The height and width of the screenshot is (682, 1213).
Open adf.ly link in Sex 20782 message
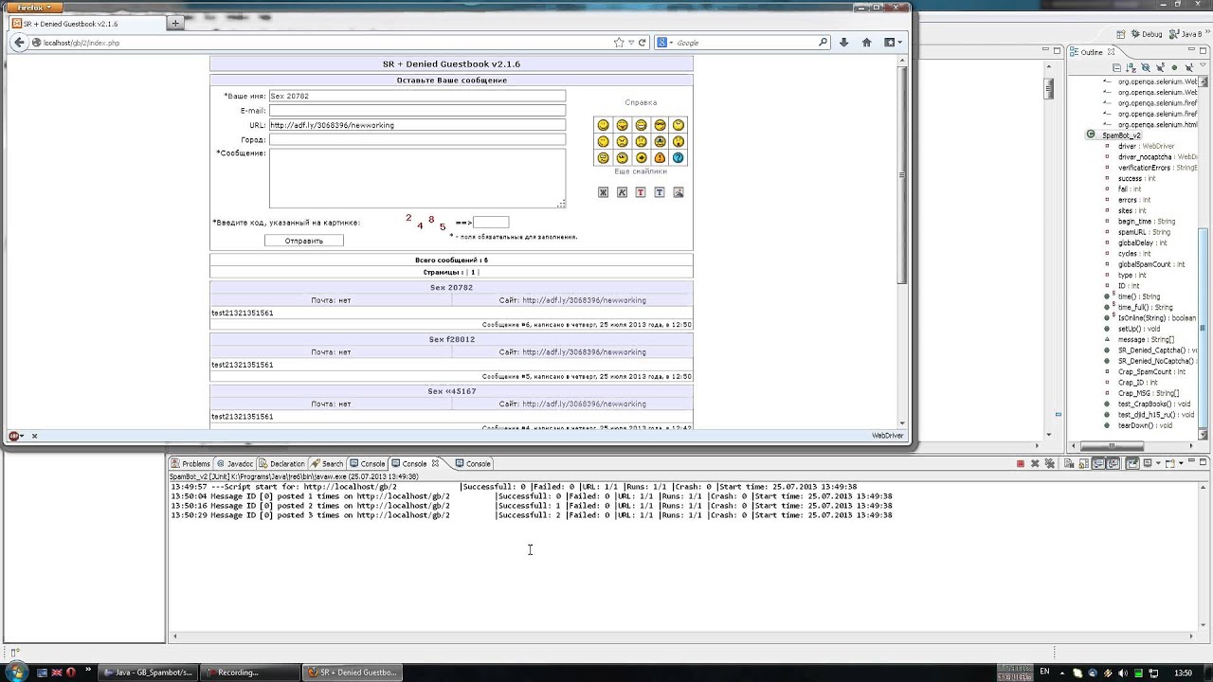pos(584,300)
